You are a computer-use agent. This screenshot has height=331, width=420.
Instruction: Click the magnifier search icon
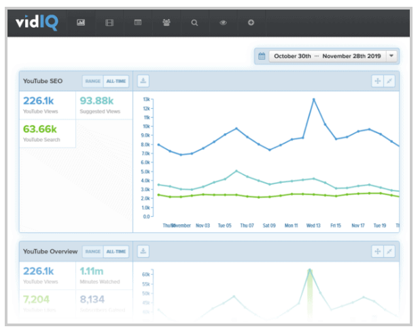[194, 22]
